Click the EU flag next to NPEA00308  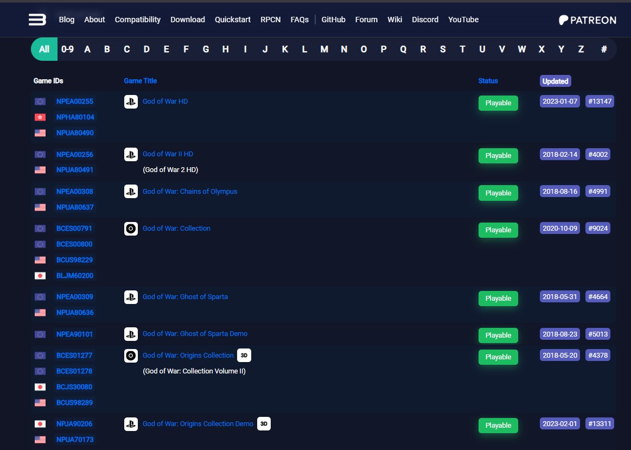point(40,192)
